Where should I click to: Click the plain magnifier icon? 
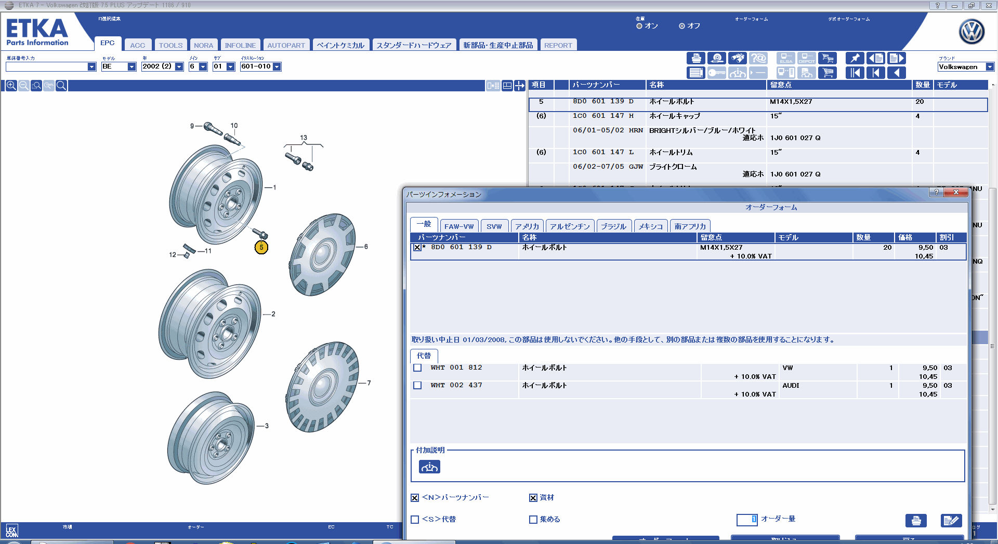pyautogui.click(x=61, y=86)
